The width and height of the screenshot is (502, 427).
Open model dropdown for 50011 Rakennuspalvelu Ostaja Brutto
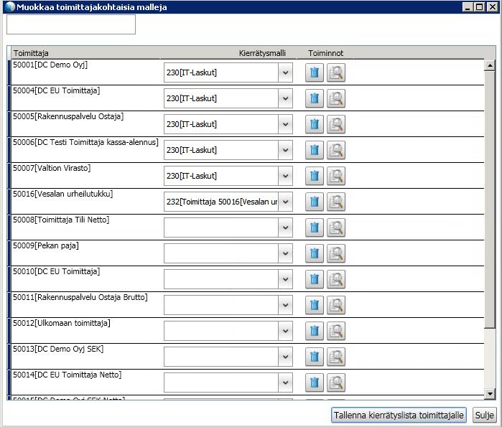[285, 305]
